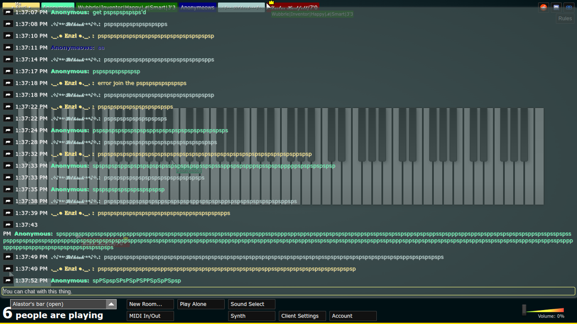
Task: Select the red crowned room owner name tag
Action: click(292, 7)
